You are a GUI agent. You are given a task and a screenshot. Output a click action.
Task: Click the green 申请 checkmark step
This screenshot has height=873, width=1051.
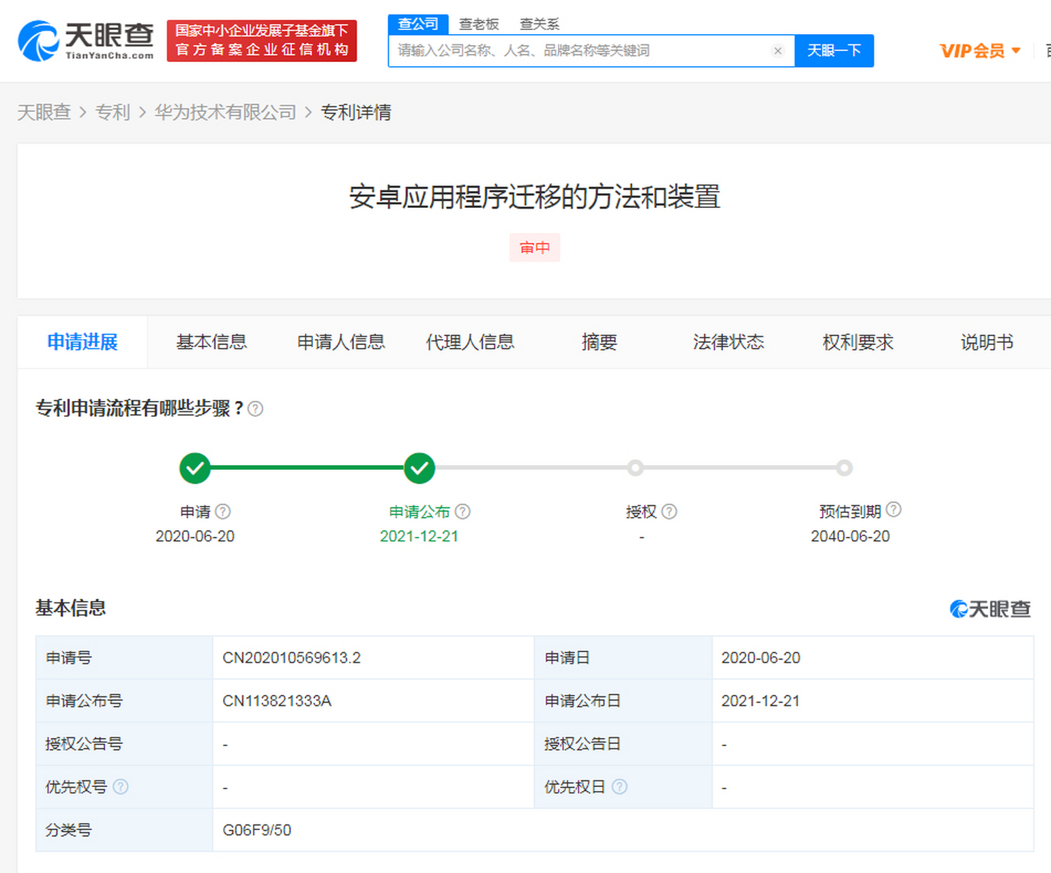coord(195,468)
